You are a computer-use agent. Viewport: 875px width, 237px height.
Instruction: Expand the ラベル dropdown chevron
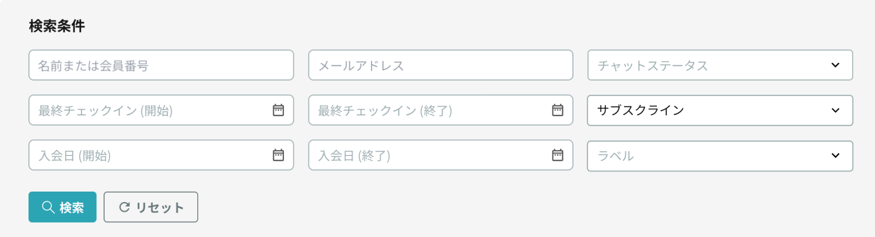pyautogui.click(x=835, y=155)
